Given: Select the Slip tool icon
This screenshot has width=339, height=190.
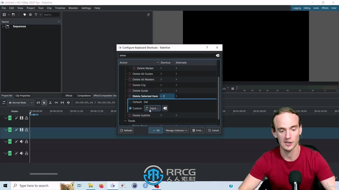Looking at the screenshot, I should point(62,102).
